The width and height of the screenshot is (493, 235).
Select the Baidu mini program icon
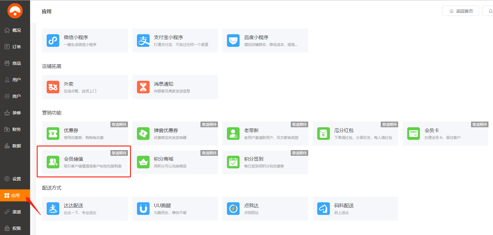[233, 41]
